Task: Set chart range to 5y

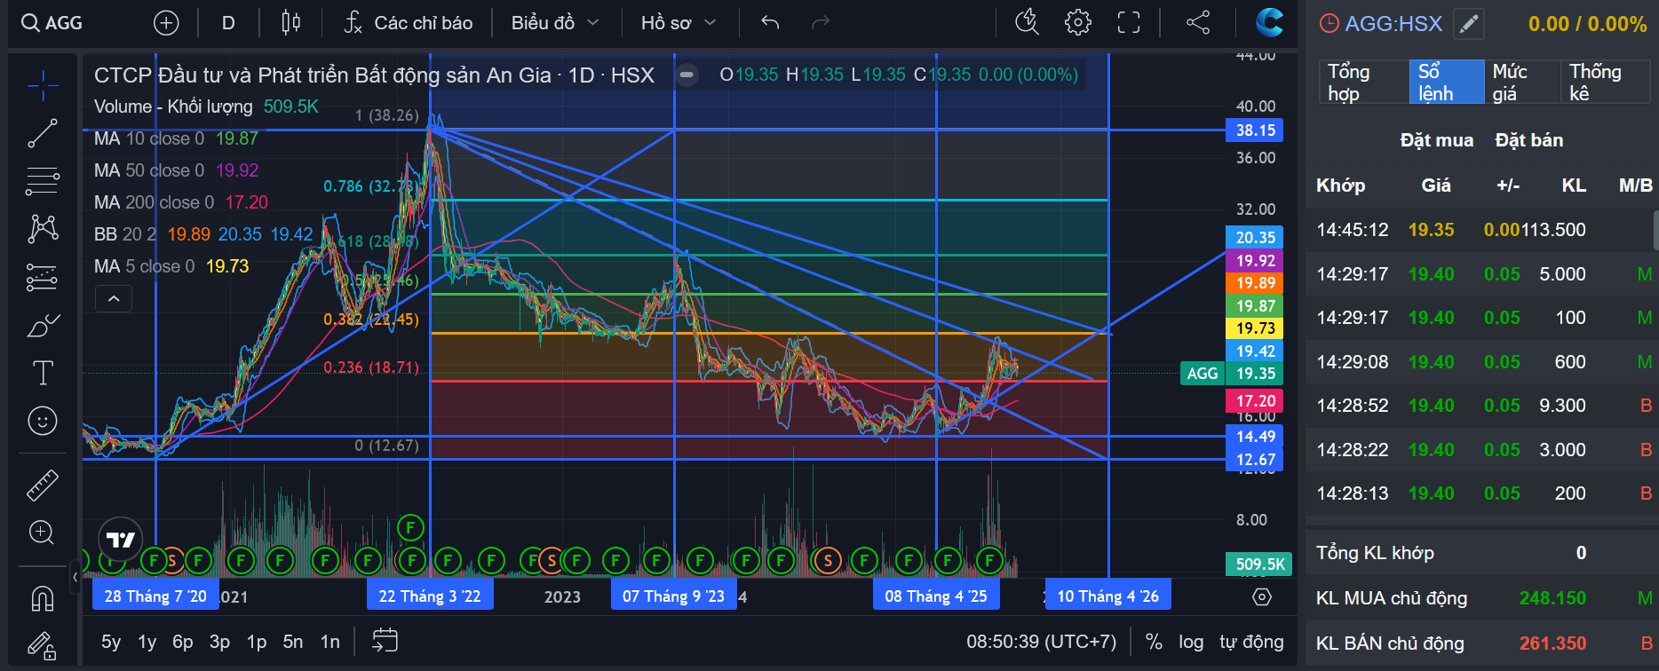Action: coord(111,642)
